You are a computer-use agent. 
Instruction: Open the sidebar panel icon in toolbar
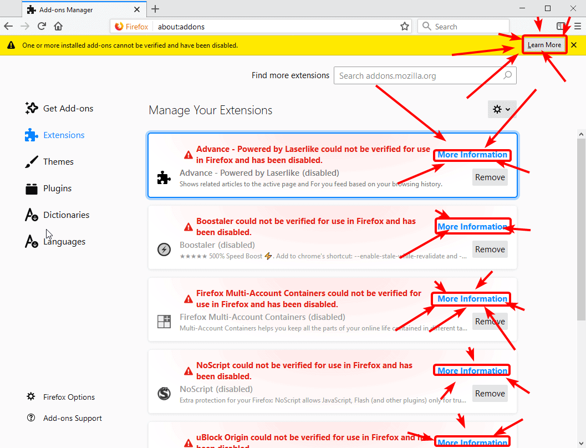pyautogui.click(x=560, y=26)
